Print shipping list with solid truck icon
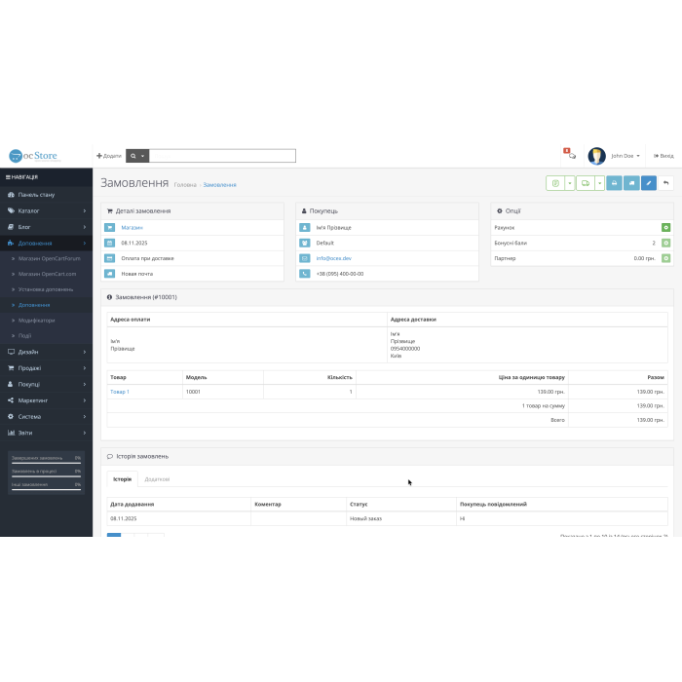This screenshot has width=682, height=682. pos(631,183)
